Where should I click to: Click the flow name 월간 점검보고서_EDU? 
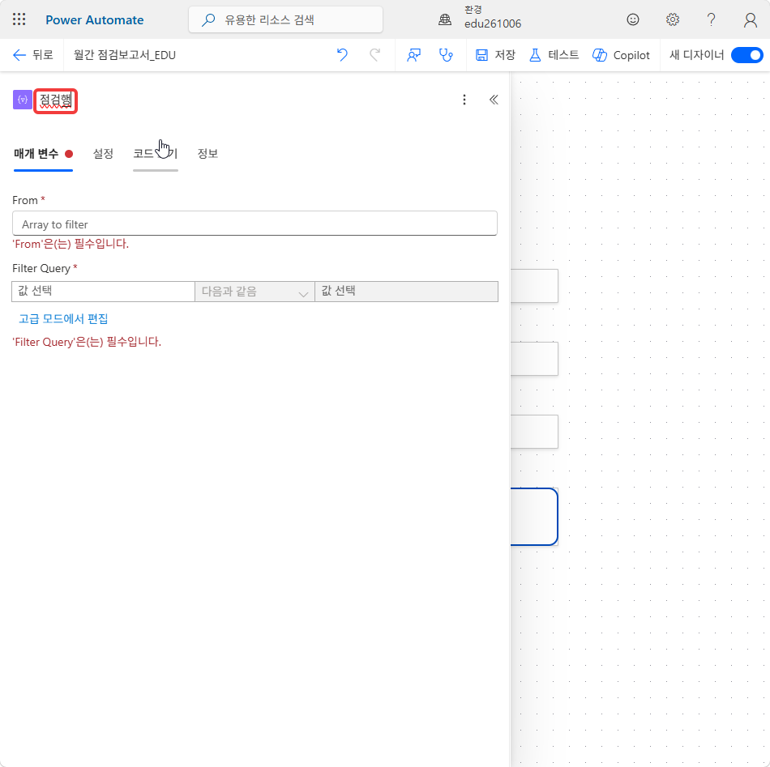pyautogui.click(x=125, y=55)
